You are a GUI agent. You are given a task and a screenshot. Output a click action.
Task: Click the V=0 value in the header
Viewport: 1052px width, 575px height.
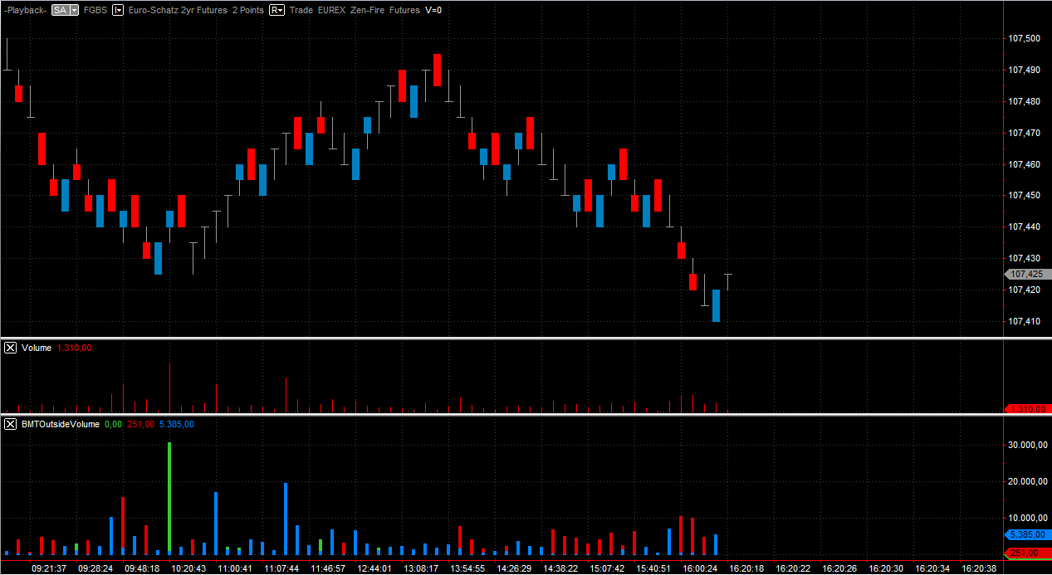pos(433,10)
